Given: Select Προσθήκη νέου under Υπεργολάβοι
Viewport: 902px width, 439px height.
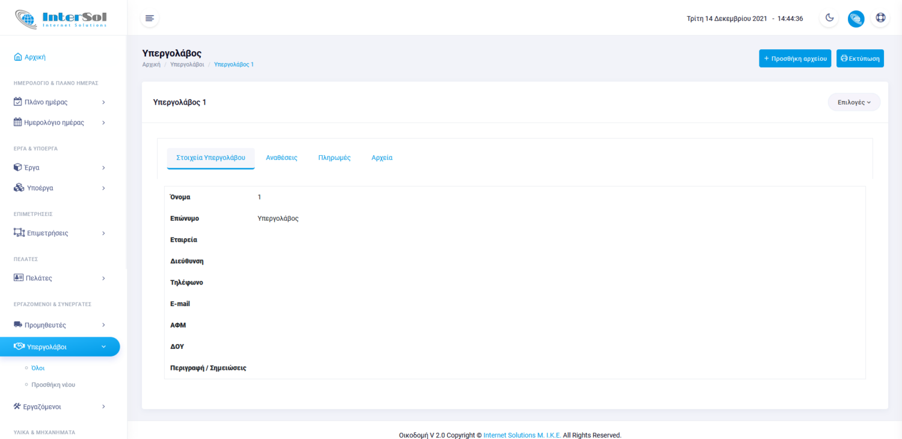Looking at the screenshot, I should pyautogui.click(x=53, y=384).
